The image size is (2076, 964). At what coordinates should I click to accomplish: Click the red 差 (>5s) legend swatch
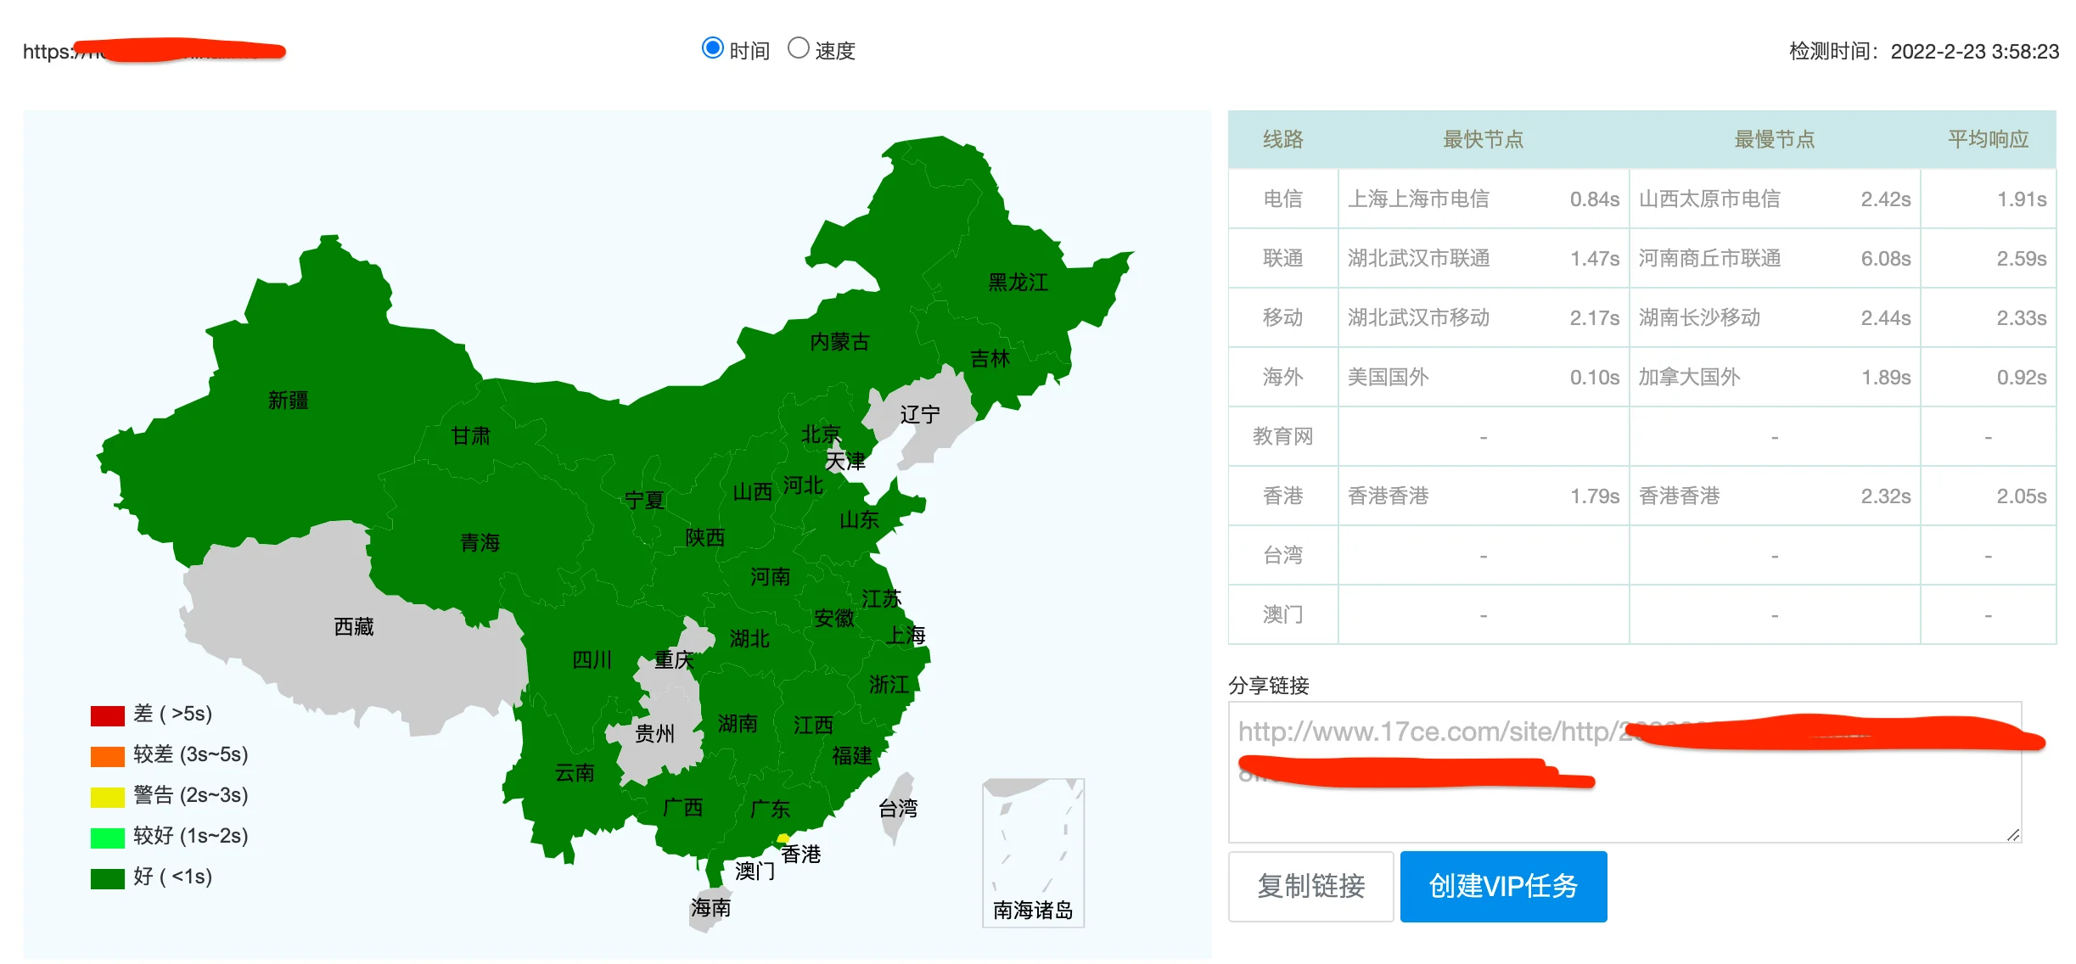click(107, 715)
